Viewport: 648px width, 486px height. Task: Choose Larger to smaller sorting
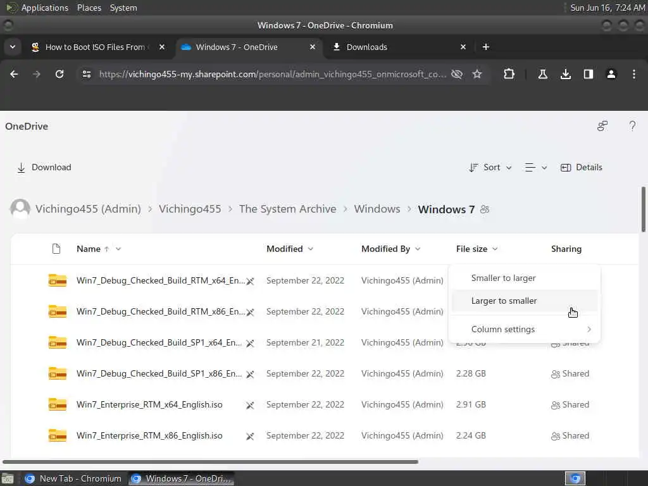pos(525,301)
